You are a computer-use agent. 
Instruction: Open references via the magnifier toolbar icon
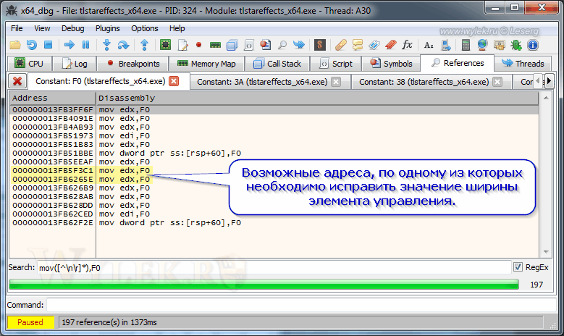(x=282, y=45)
